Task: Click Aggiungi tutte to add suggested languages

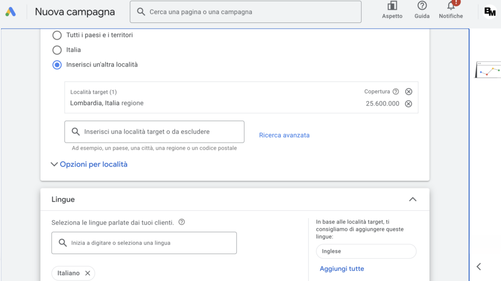Action: [x=342, y=269]
